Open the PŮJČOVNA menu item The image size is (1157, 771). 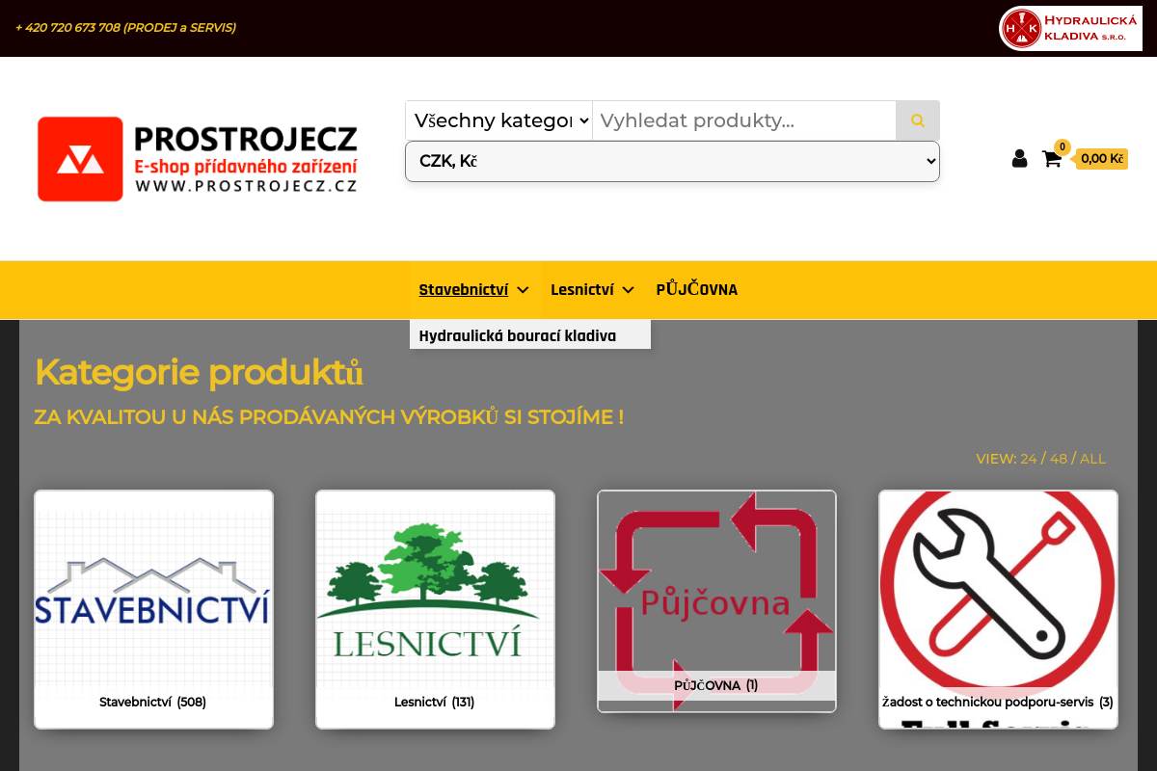(696, 289)
